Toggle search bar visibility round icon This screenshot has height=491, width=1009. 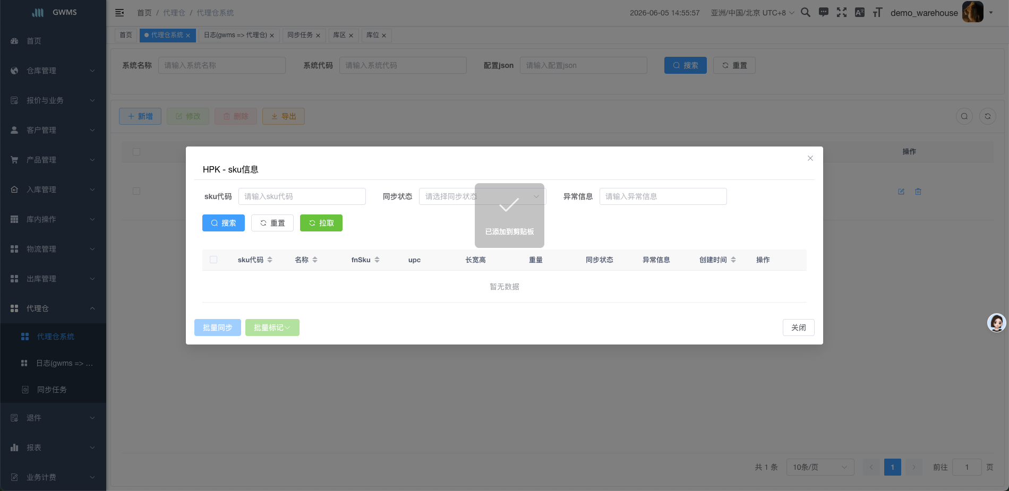(964, 116)
